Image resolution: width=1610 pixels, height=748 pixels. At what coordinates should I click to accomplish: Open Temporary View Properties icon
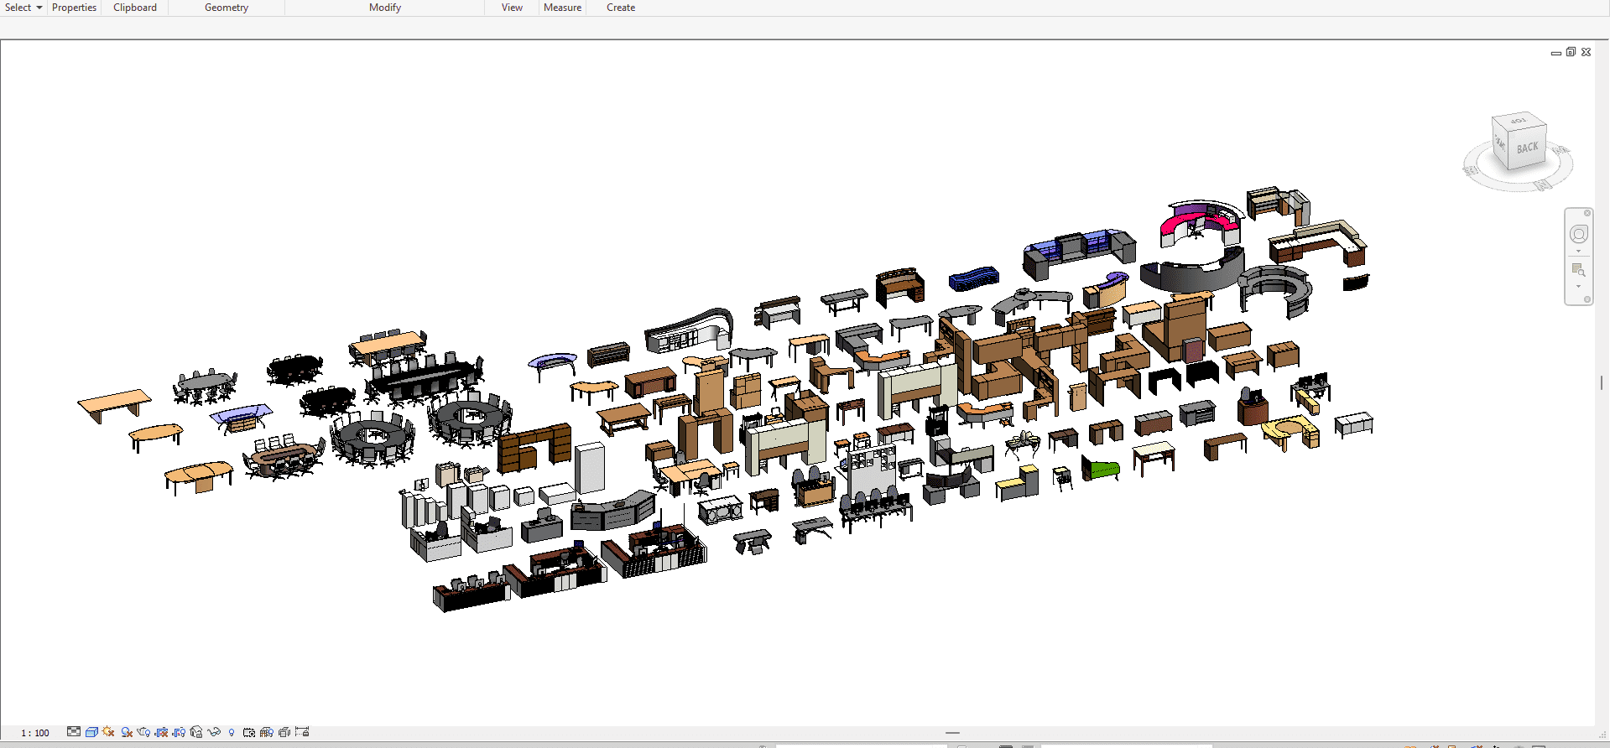249,732
